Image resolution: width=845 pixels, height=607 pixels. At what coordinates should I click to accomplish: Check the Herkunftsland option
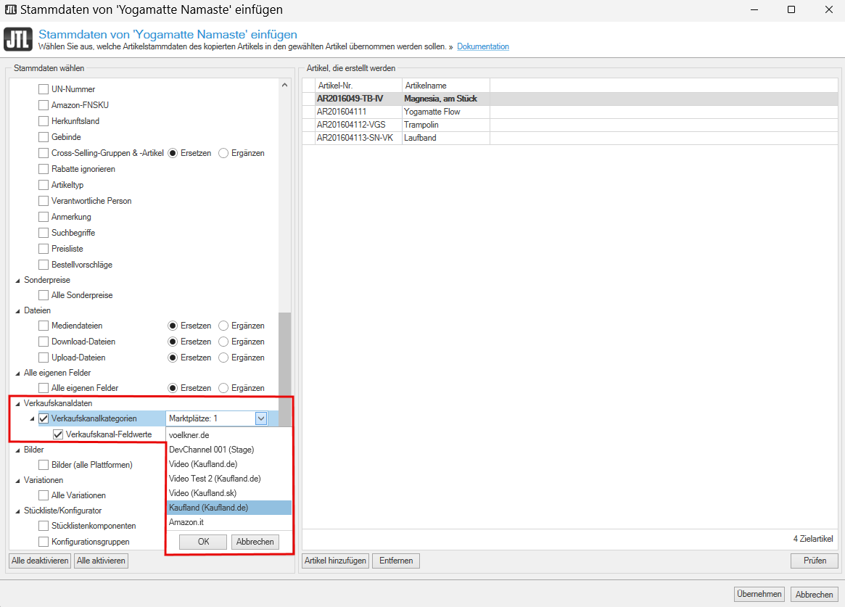tap(44, 121)
